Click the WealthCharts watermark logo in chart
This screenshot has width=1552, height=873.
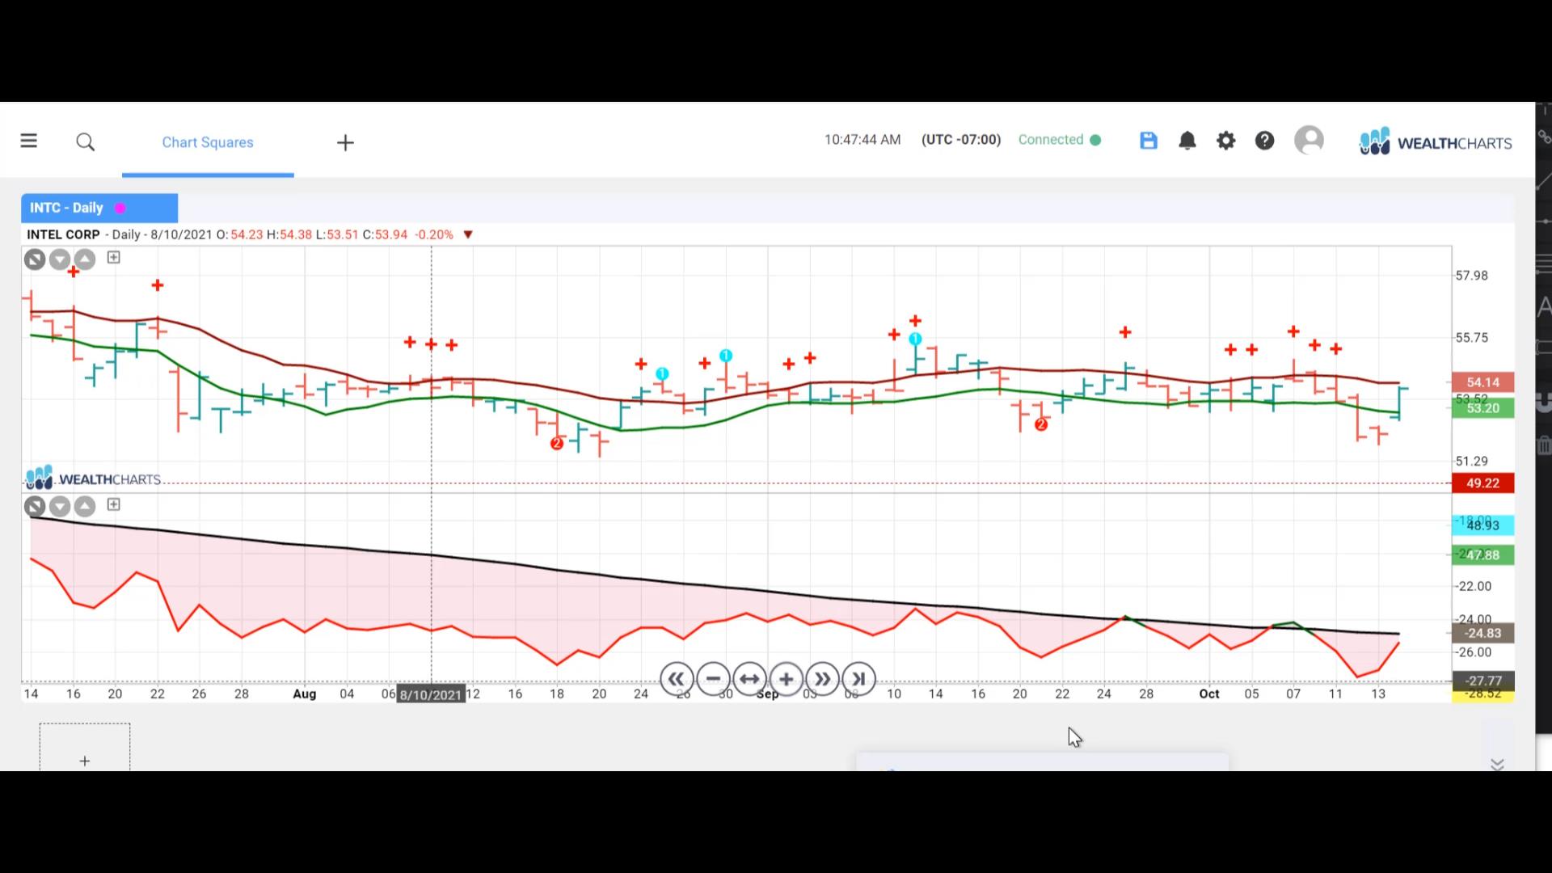point(93,478)
